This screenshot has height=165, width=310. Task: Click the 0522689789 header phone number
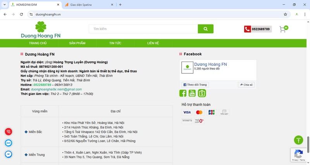[261, 29]
